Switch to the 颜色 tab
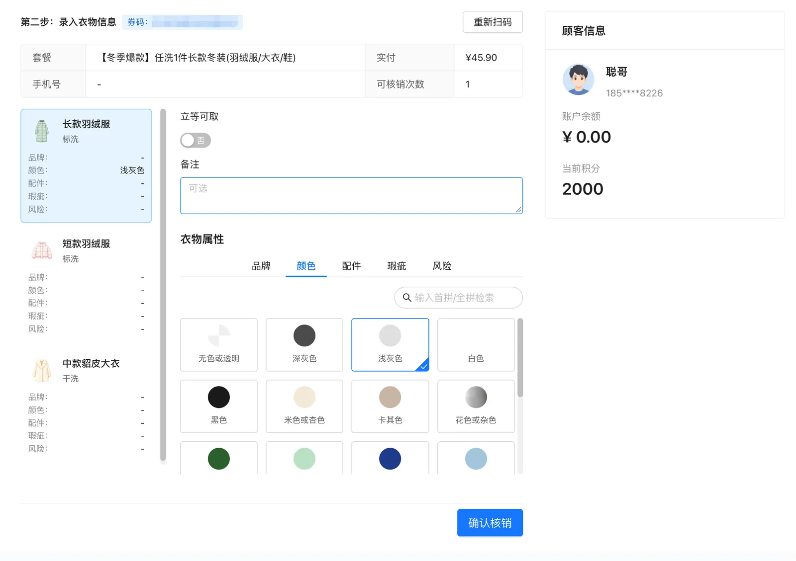This screenshot has height=561, width=796. click(306, 266)
